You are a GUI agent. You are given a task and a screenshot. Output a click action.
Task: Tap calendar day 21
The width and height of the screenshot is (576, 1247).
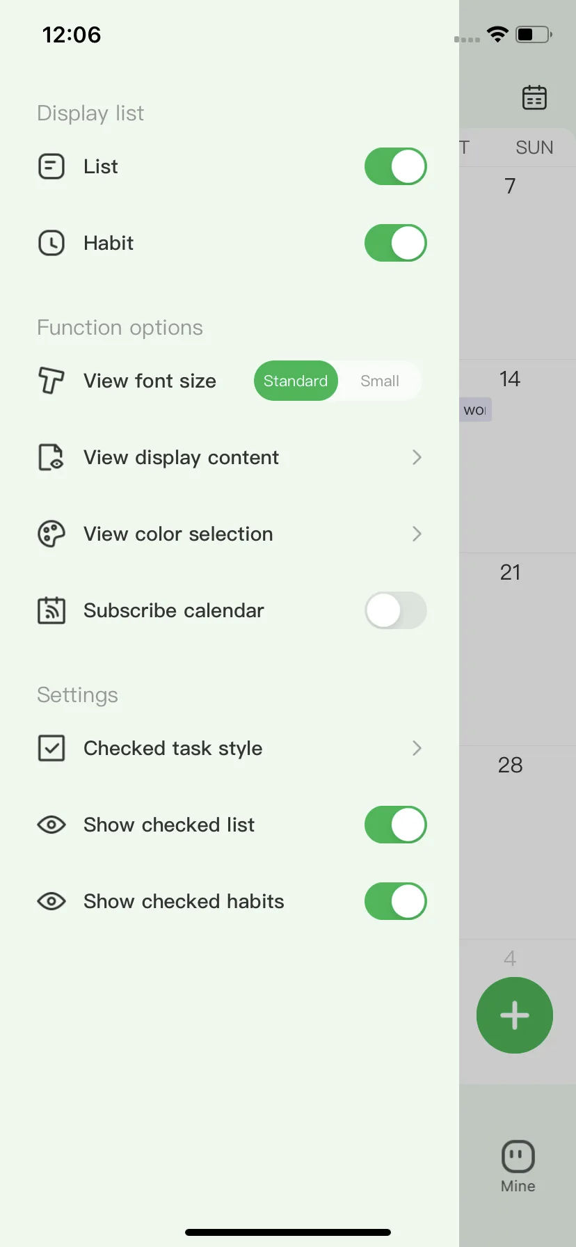click(510, 572)
